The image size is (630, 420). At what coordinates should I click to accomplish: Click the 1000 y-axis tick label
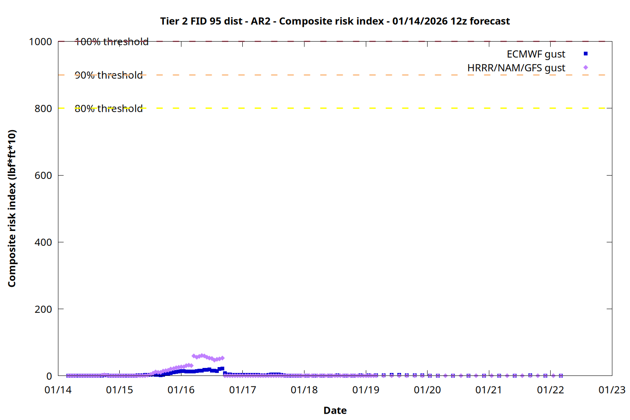click(x=40, y=42)
